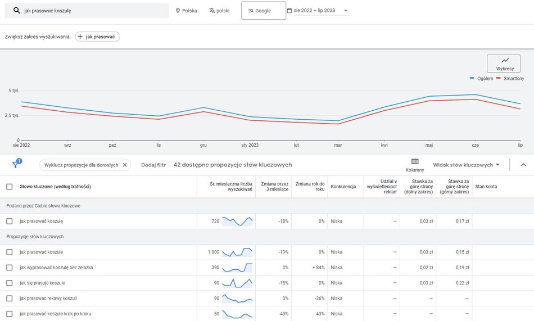Click the blue Ogółem legend swatch

point(472,79)
